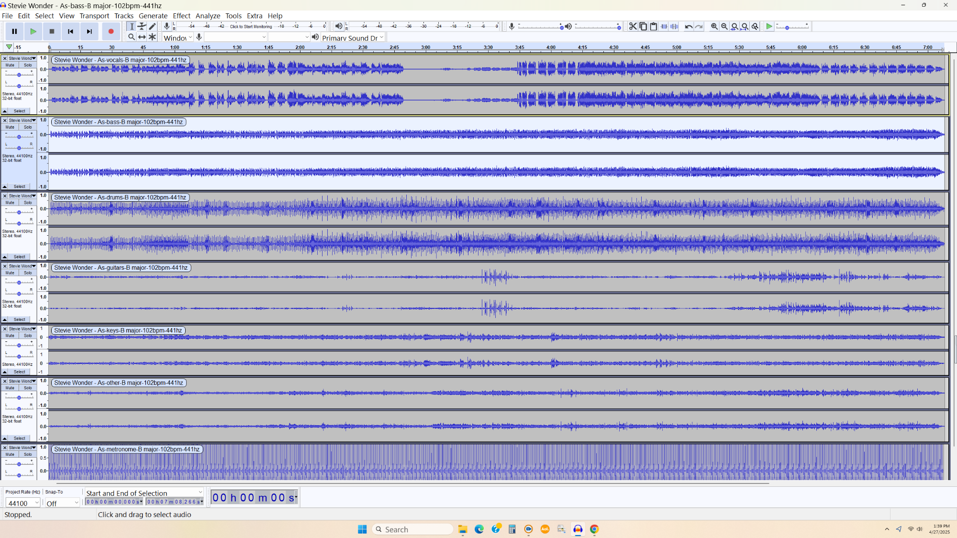Close the As-keys track with X
Viewport: 957px width, 538px height.
5,329
